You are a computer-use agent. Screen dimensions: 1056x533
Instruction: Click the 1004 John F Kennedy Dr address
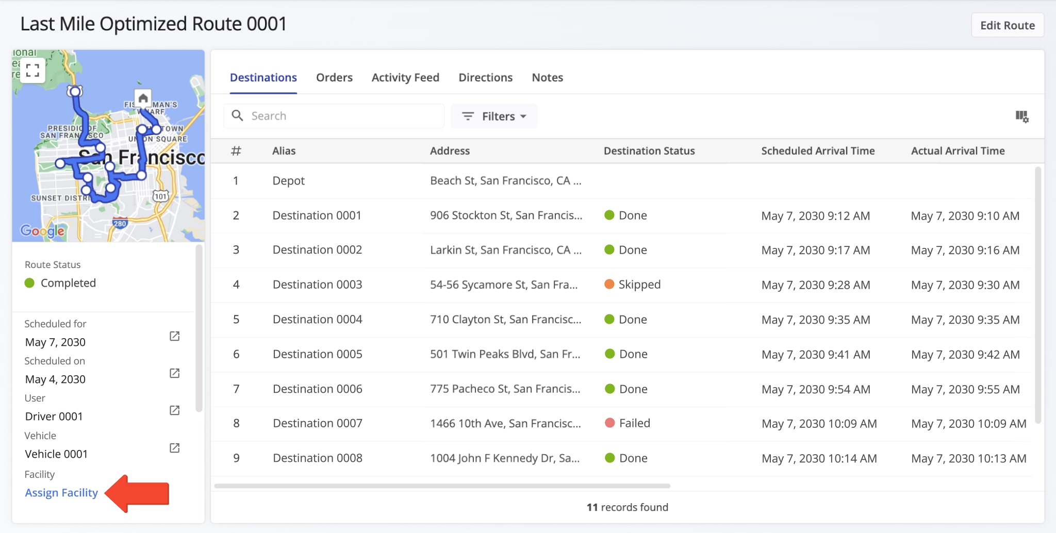[505, 458]
